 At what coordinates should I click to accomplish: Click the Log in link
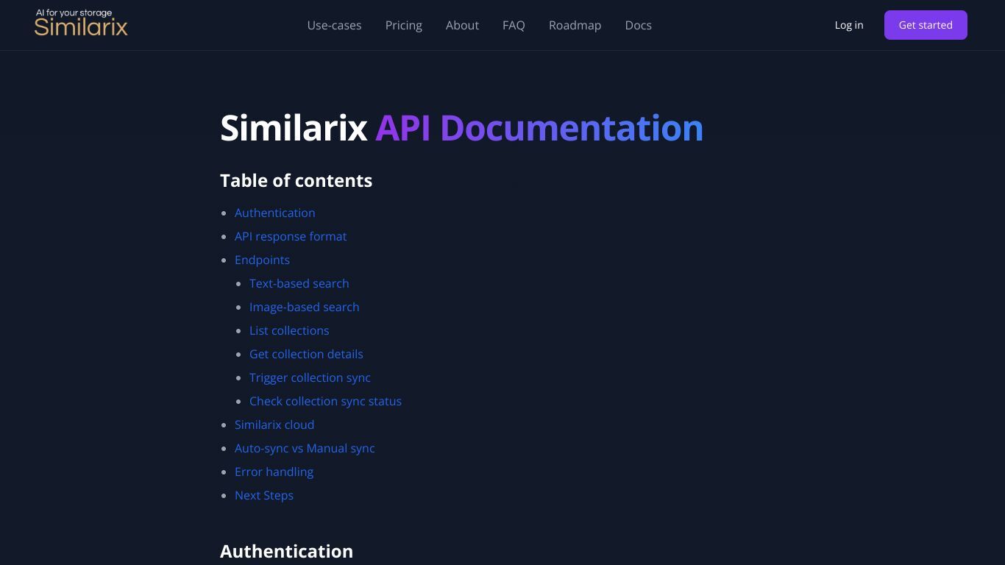(x=849, y=25)
